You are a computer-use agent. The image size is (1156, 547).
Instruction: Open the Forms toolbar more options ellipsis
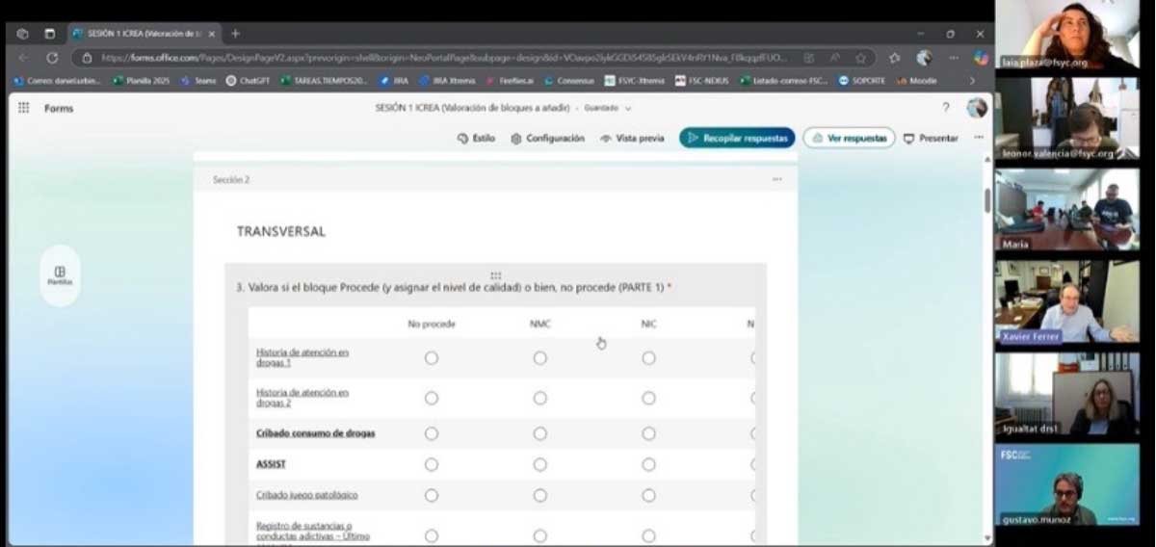pyautogui.click(x=979, y=138)
